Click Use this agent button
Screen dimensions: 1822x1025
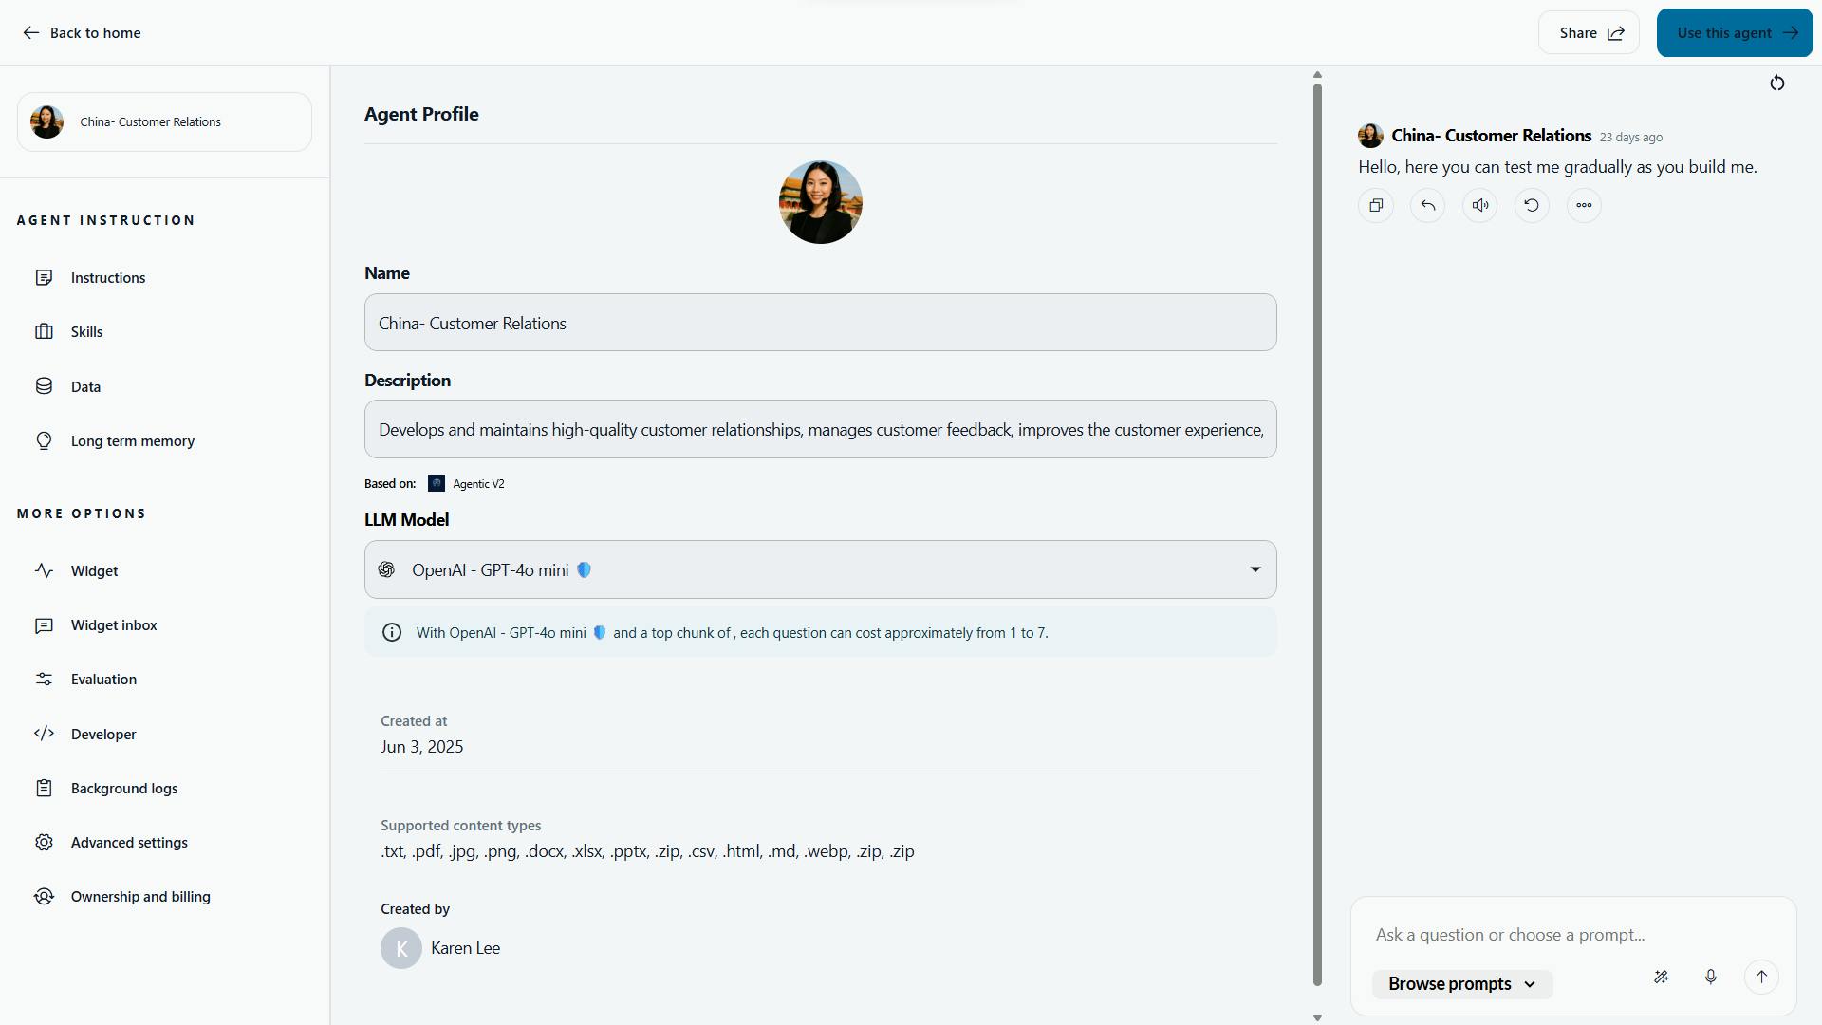pyautogui.click(x=1733, y=31)
